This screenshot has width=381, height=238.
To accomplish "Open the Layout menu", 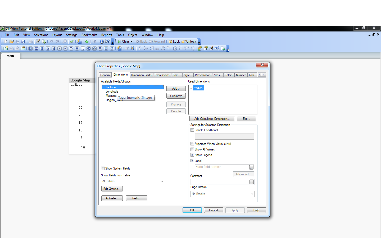I will tap(57, 35).
